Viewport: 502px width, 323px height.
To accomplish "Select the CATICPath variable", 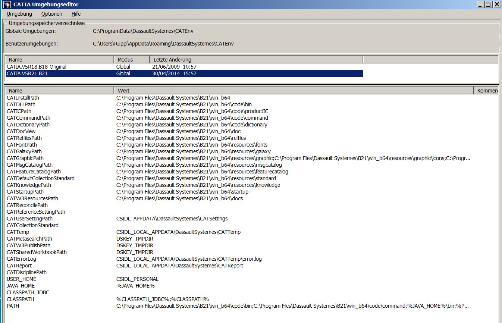I will [x=19, y=111].
